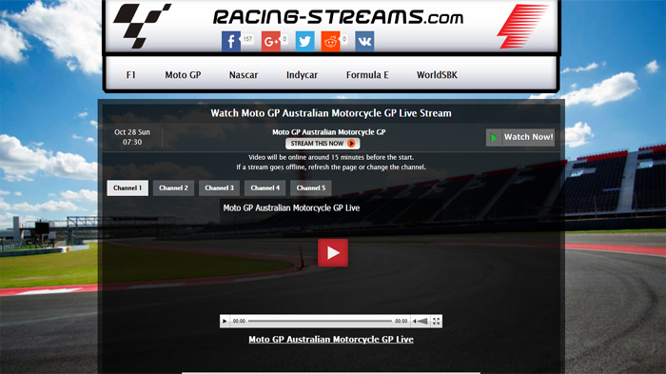
Task: Click the 'Oct 28 Sun 07:30' schedule text
Action: (132, 137)
